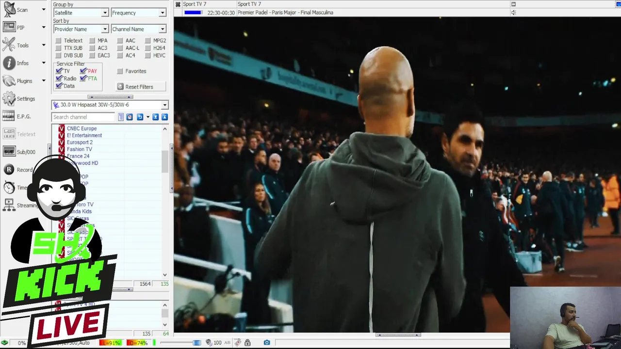Click the collapse-all channel groups icon
Viewport: 621px width, 349px height.
pos(164,117)
